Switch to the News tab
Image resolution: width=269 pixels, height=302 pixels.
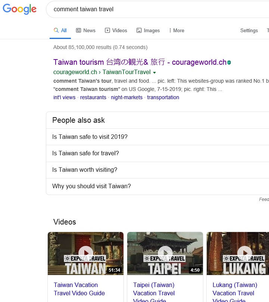coord(85,30)
